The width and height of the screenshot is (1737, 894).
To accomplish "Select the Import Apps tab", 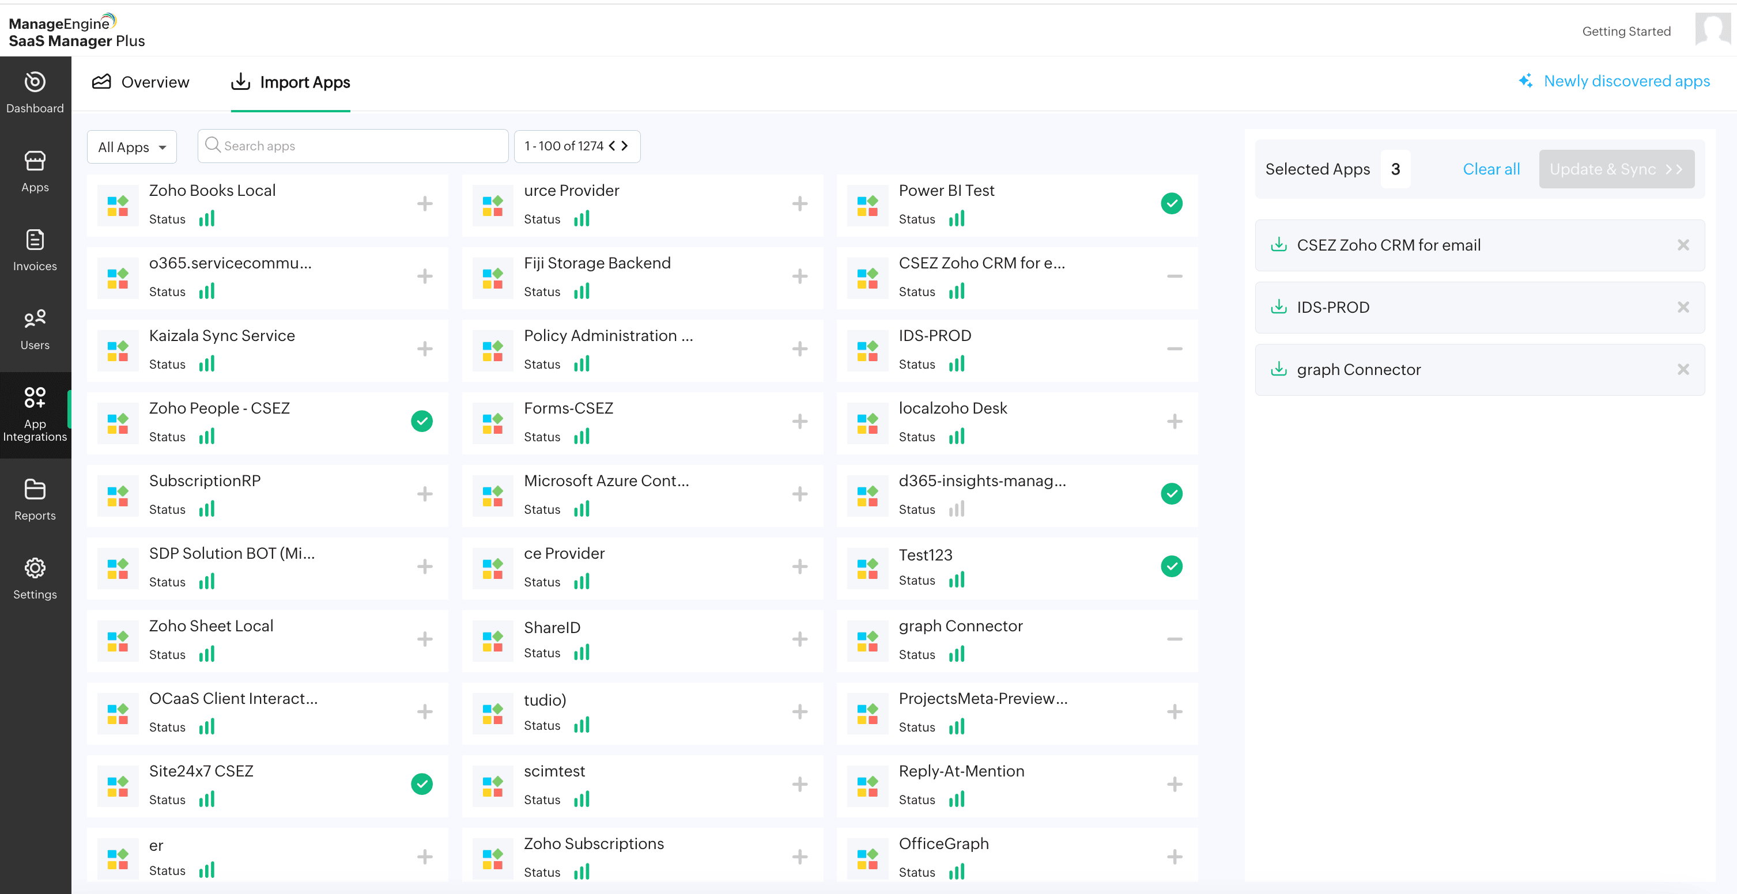I will 290,82.
